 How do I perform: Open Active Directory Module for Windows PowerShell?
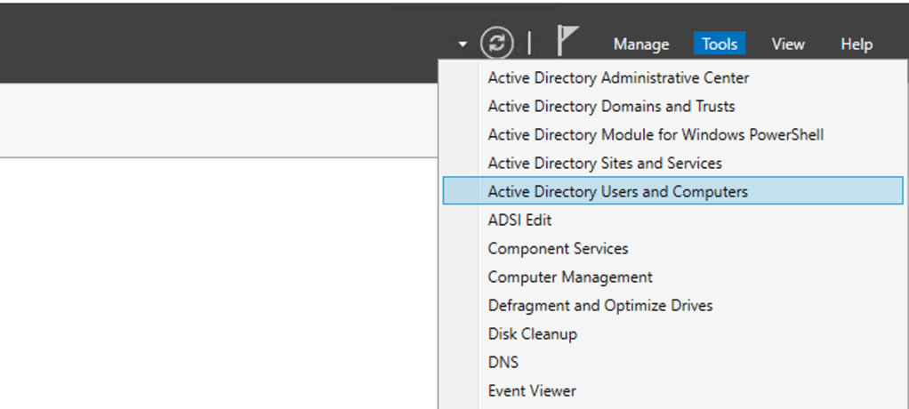click(x=656, y=135)
